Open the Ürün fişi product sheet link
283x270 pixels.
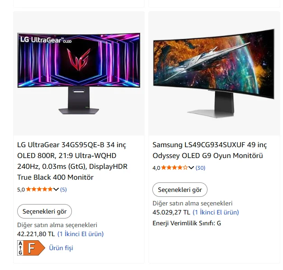coord(61,248)
